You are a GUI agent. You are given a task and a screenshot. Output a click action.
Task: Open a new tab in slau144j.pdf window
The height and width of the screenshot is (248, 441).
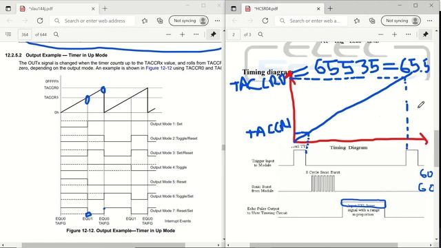click(105, 9)
